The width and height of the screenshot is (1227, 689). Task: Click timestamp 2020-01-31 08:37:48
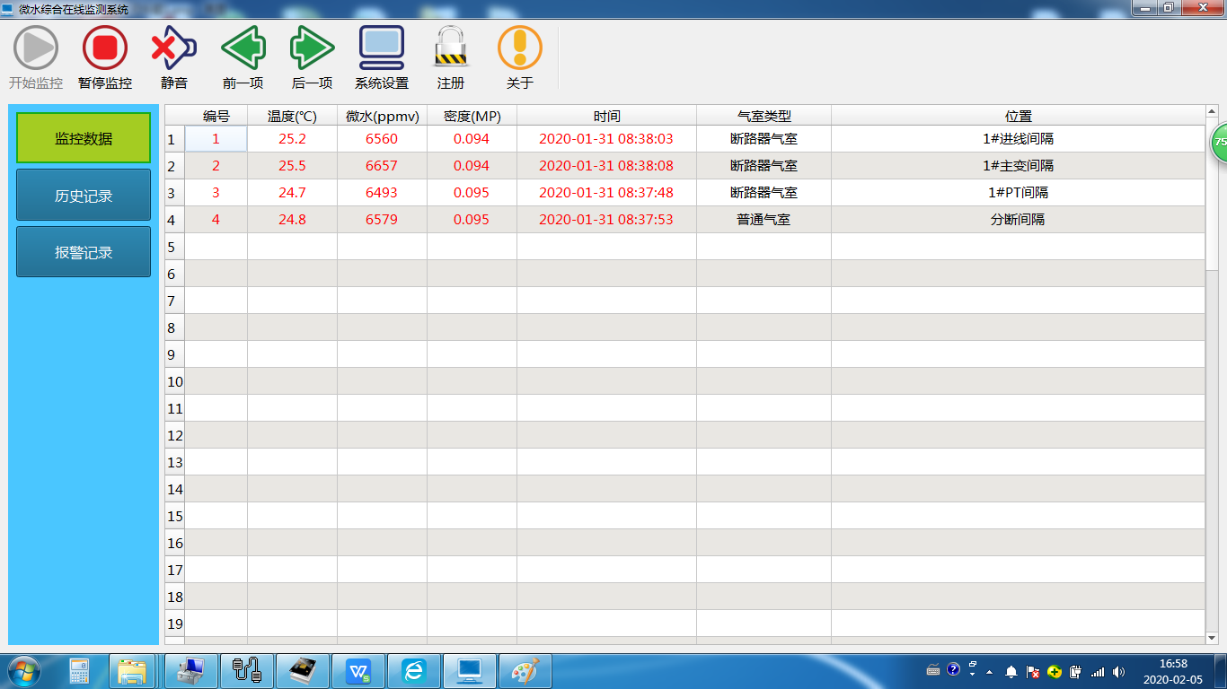pos(606,193)
